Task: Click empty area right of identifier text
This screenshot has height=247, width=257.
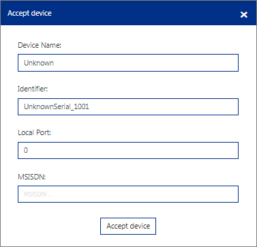Action: [164, 106]
